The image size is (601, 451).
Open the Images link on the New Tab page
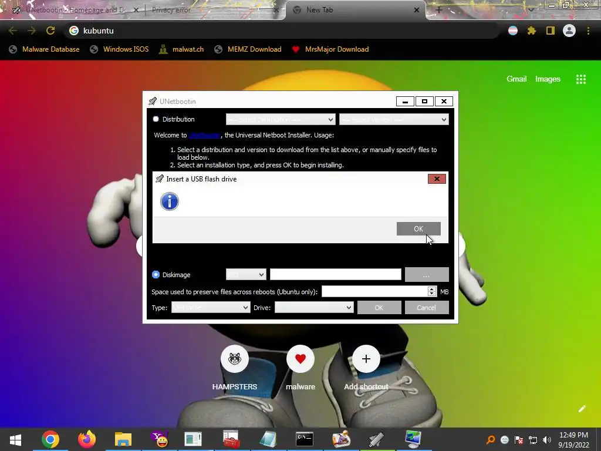click(548, 79)
